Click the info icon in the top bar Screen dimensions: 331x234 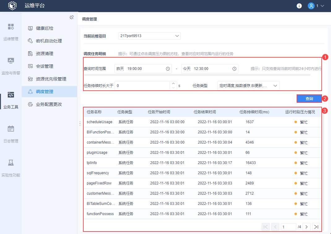tap(299, 6)
